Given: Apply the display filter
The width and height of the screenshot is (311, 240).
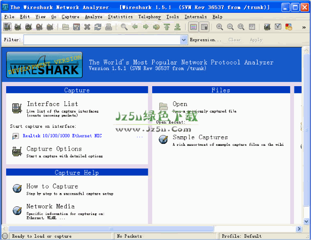Looking at the screenshot, I should [x=256, y=40].
